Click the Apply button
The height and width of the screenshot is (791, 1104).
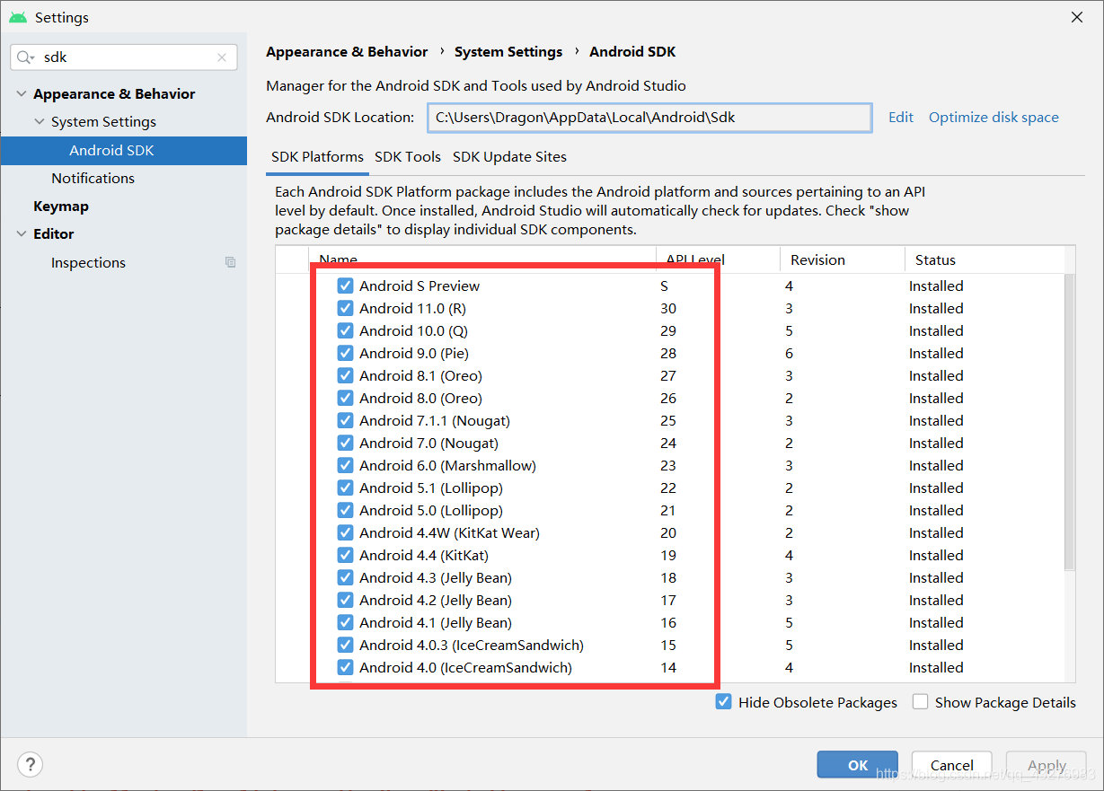click(x=1047, y=765)
